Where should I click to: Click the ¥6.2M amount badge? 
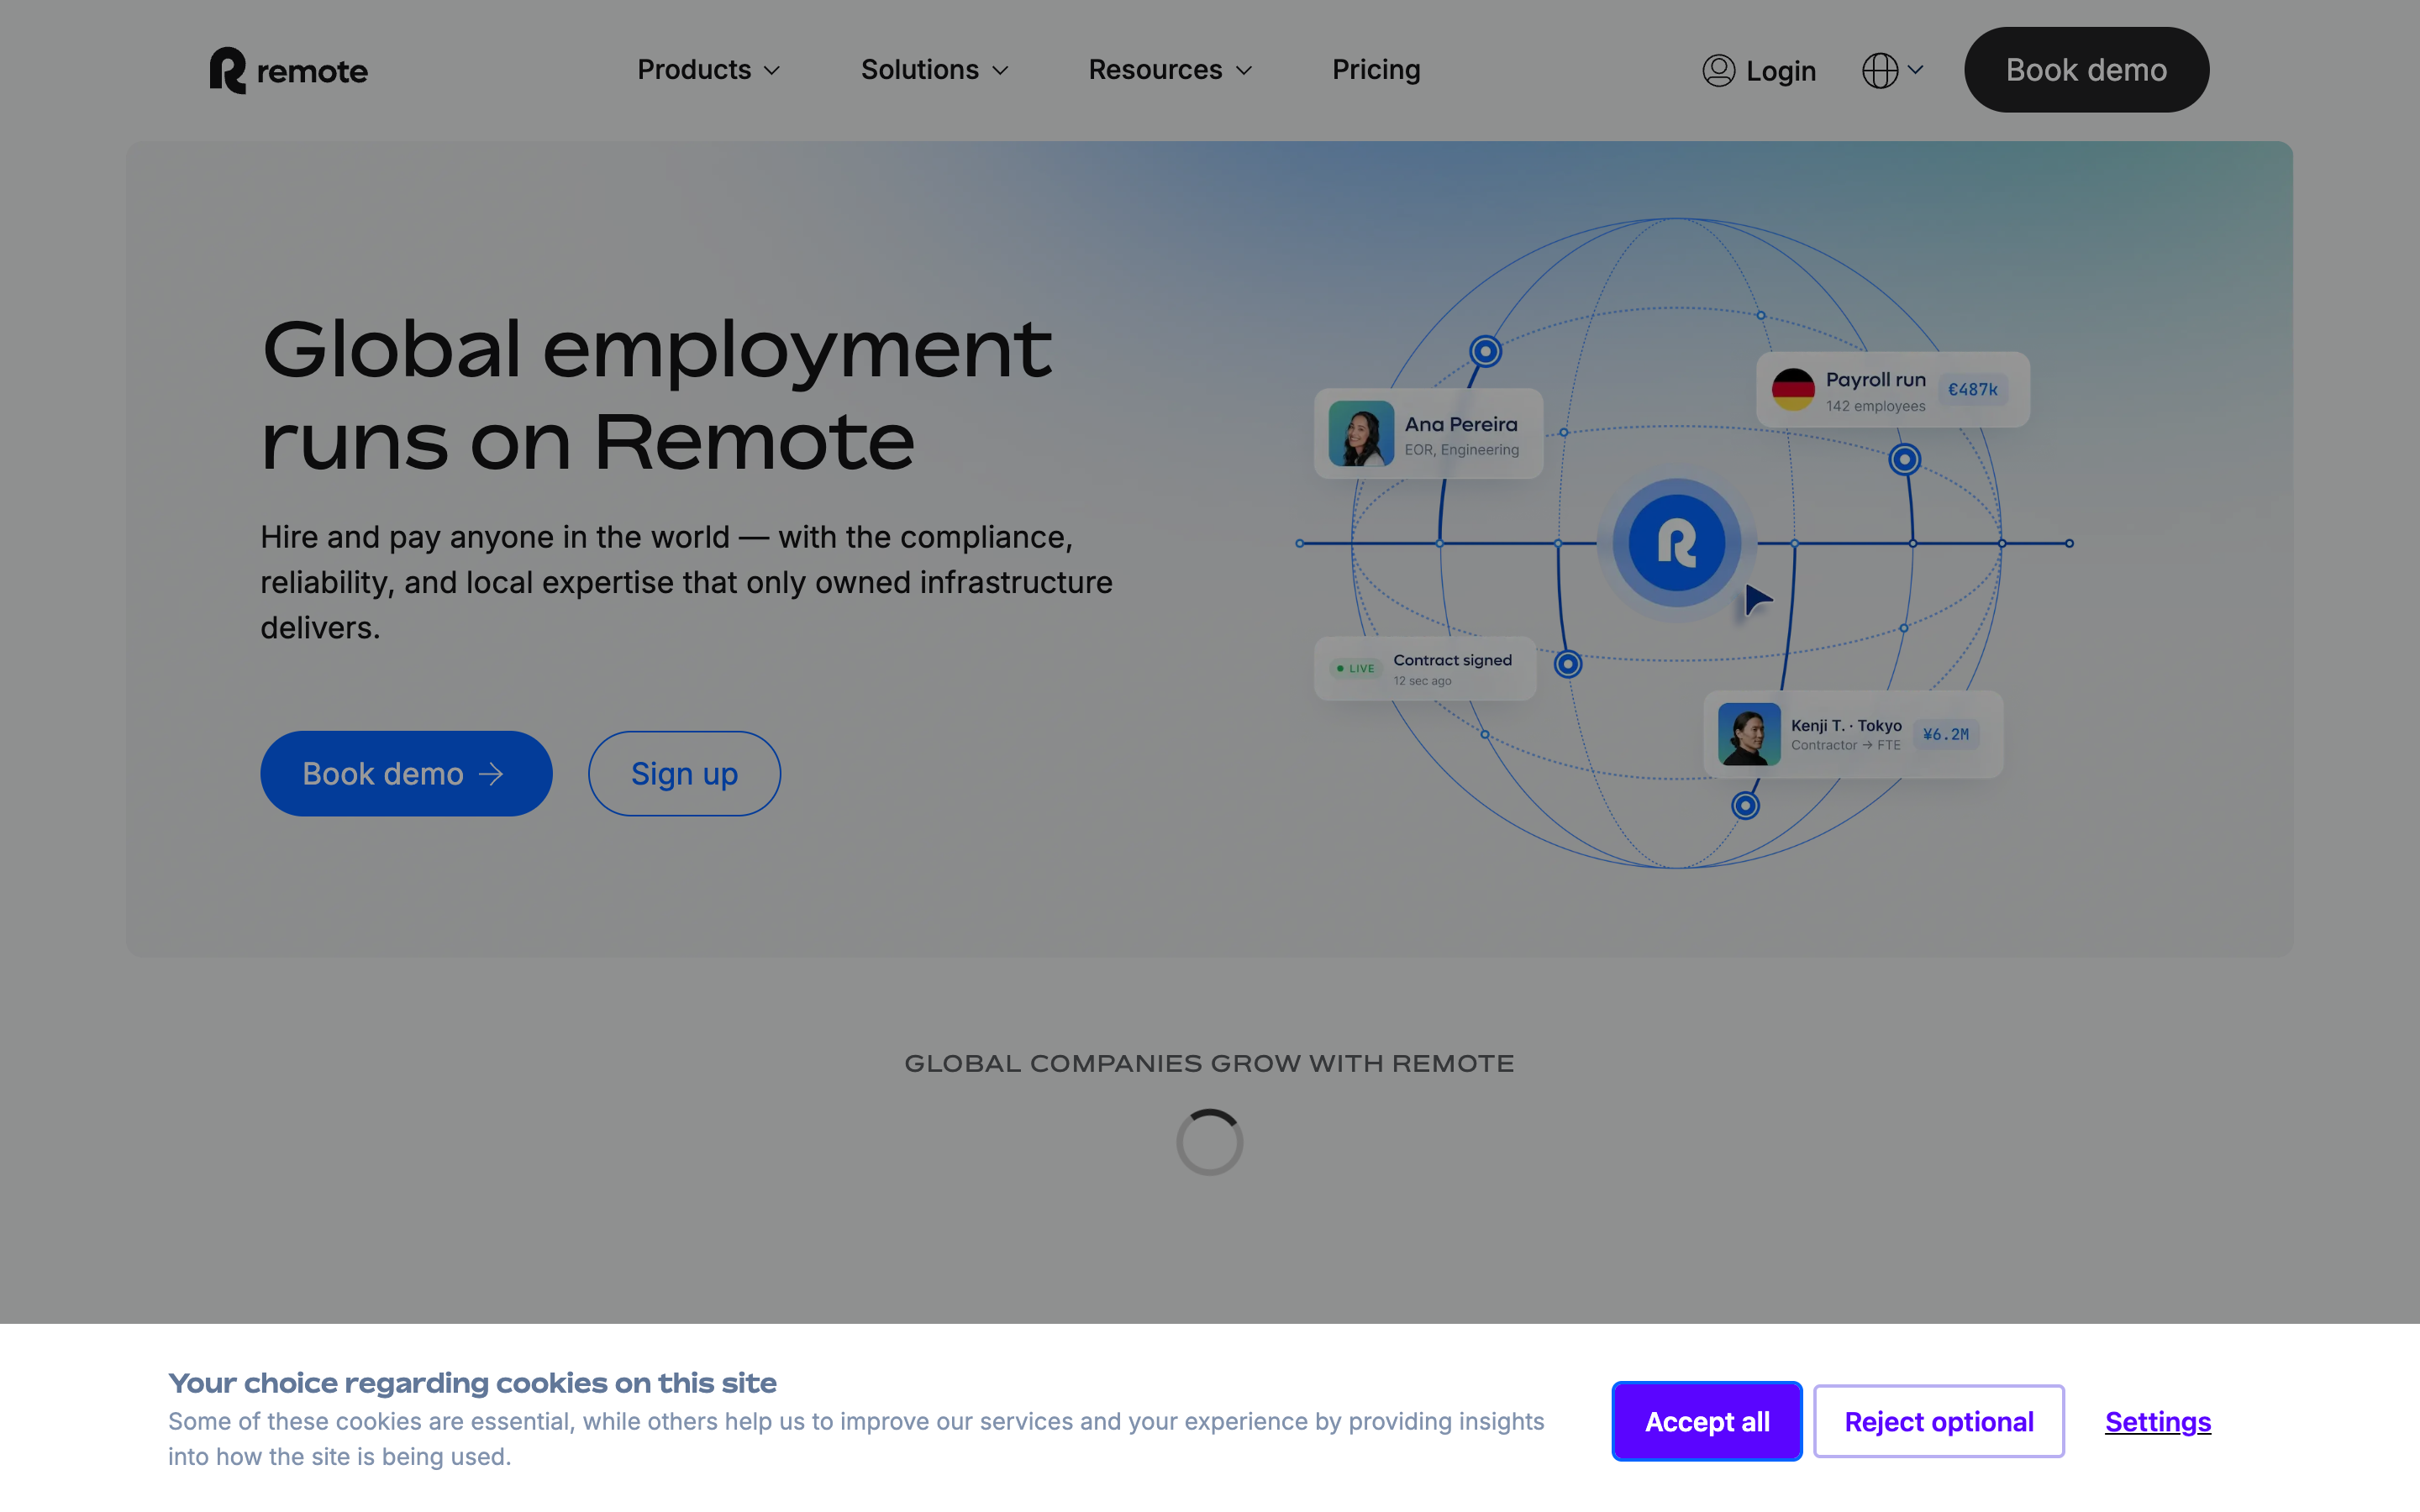(1945, 734)
